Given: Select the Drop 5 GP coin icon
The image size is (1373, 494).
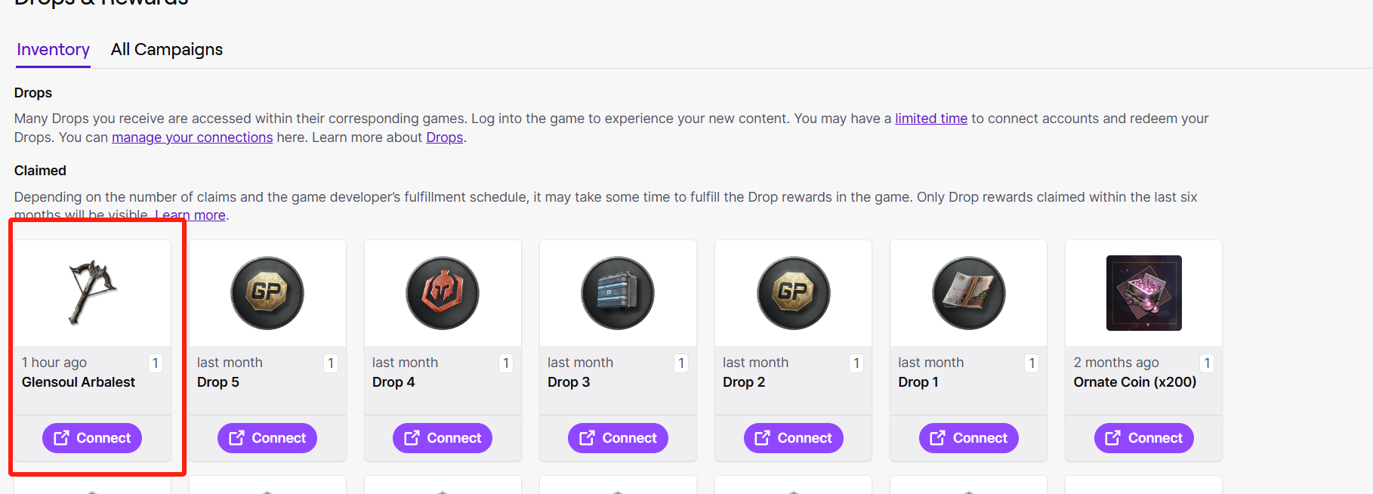Looking at the screenshot, I should (267, 293).
